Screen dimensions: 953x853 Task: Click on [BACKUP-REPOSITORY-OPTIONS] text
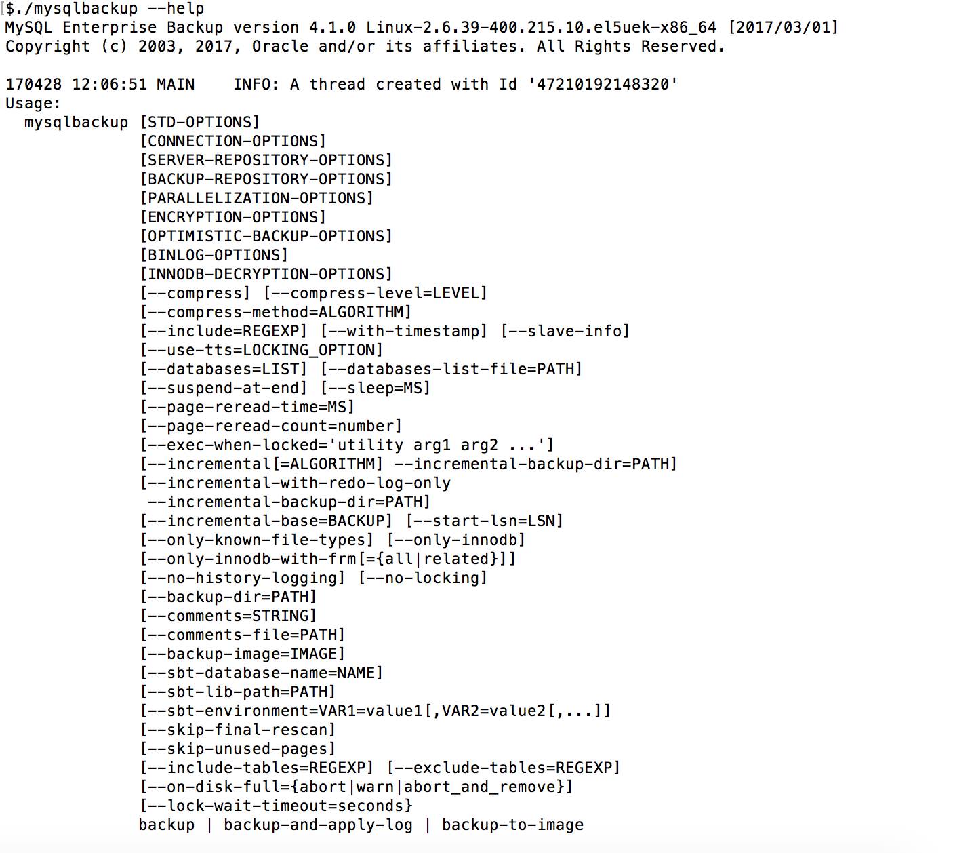click(x=266, y=180)
